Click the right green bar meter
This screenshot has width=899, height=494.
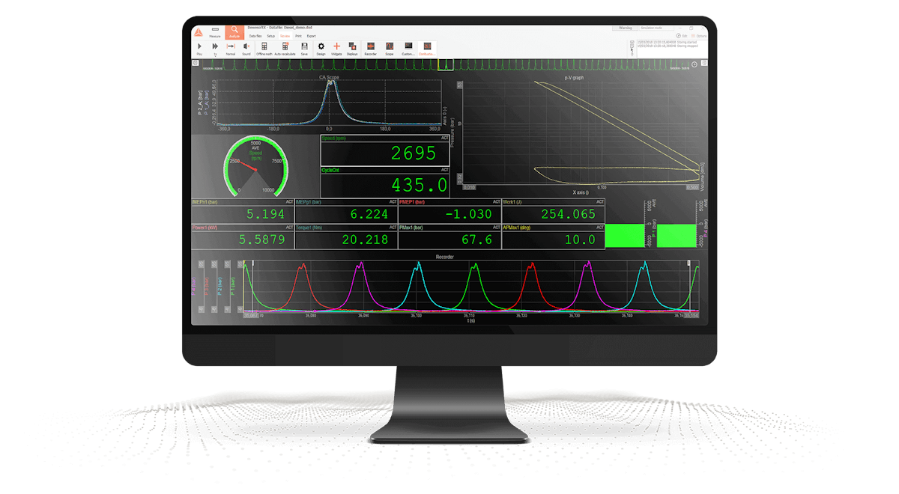(677, 236)
